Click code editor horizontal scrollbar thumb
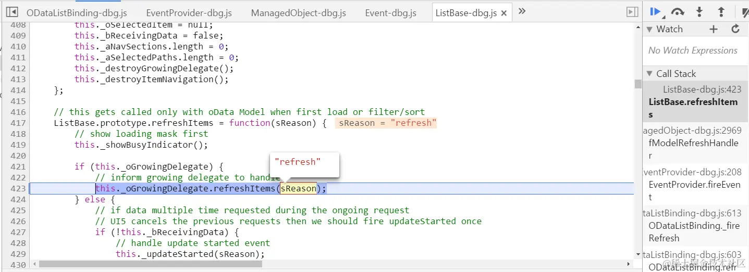 (x=150, y=264)
